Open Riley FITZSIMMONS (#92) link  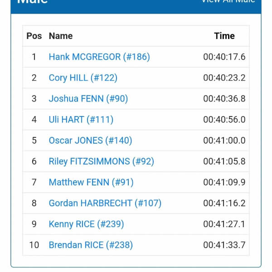click(x=102, y=161)
